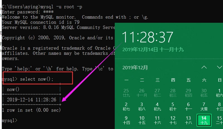This screenshot has width=223, height=129.
Task: Click the "Type 'help;'" instruction line
Action: (x=57, y=69)
